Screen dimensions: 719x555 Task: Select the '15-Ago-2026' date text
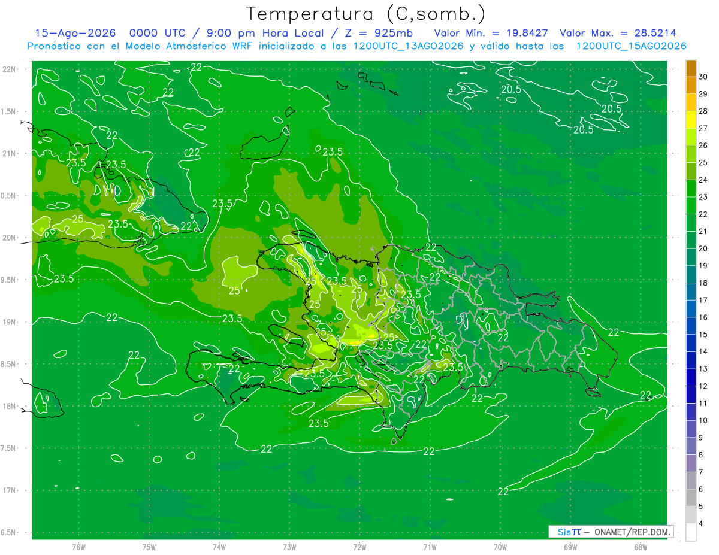[x=76, y=34]
